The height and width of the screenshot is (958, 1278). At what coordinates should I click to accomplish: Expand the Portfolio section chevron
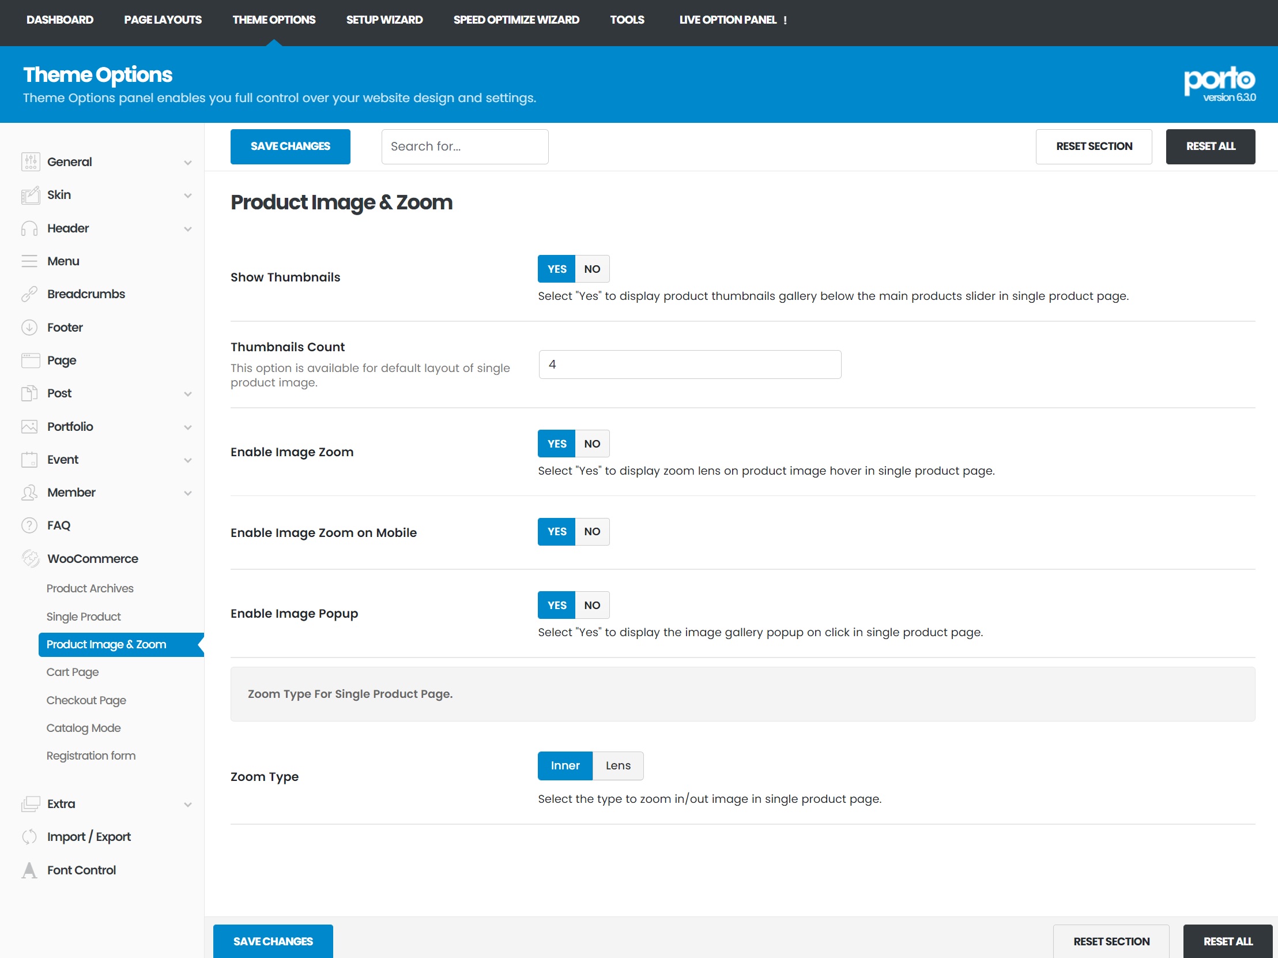(188, 427)
